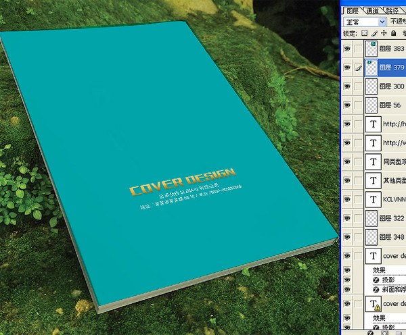
Task: Select layer name 图层 300
Action: click(x=392, y=86)
